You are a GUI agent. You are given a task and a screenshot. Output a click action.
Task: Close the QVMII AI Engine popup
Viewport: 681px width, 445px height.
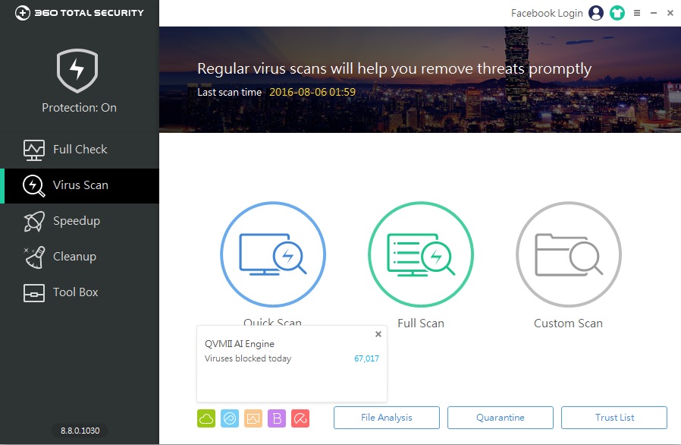tap(378, 334)
